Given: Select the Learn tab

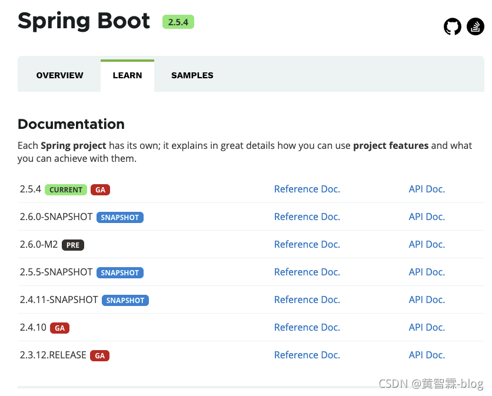Looking at the screenshot, I should 127,75.
